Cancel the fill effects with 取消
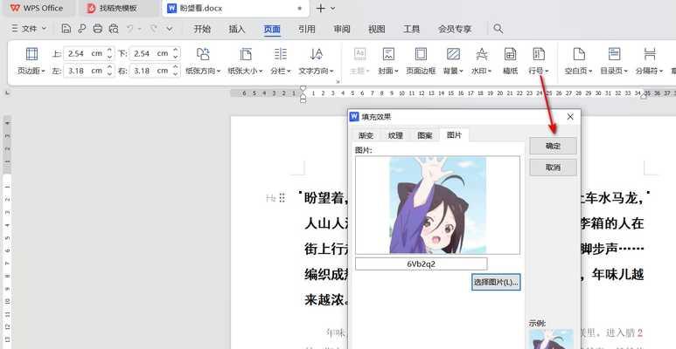Viewport: 676px width, 349px height. (x=553, y=168)
